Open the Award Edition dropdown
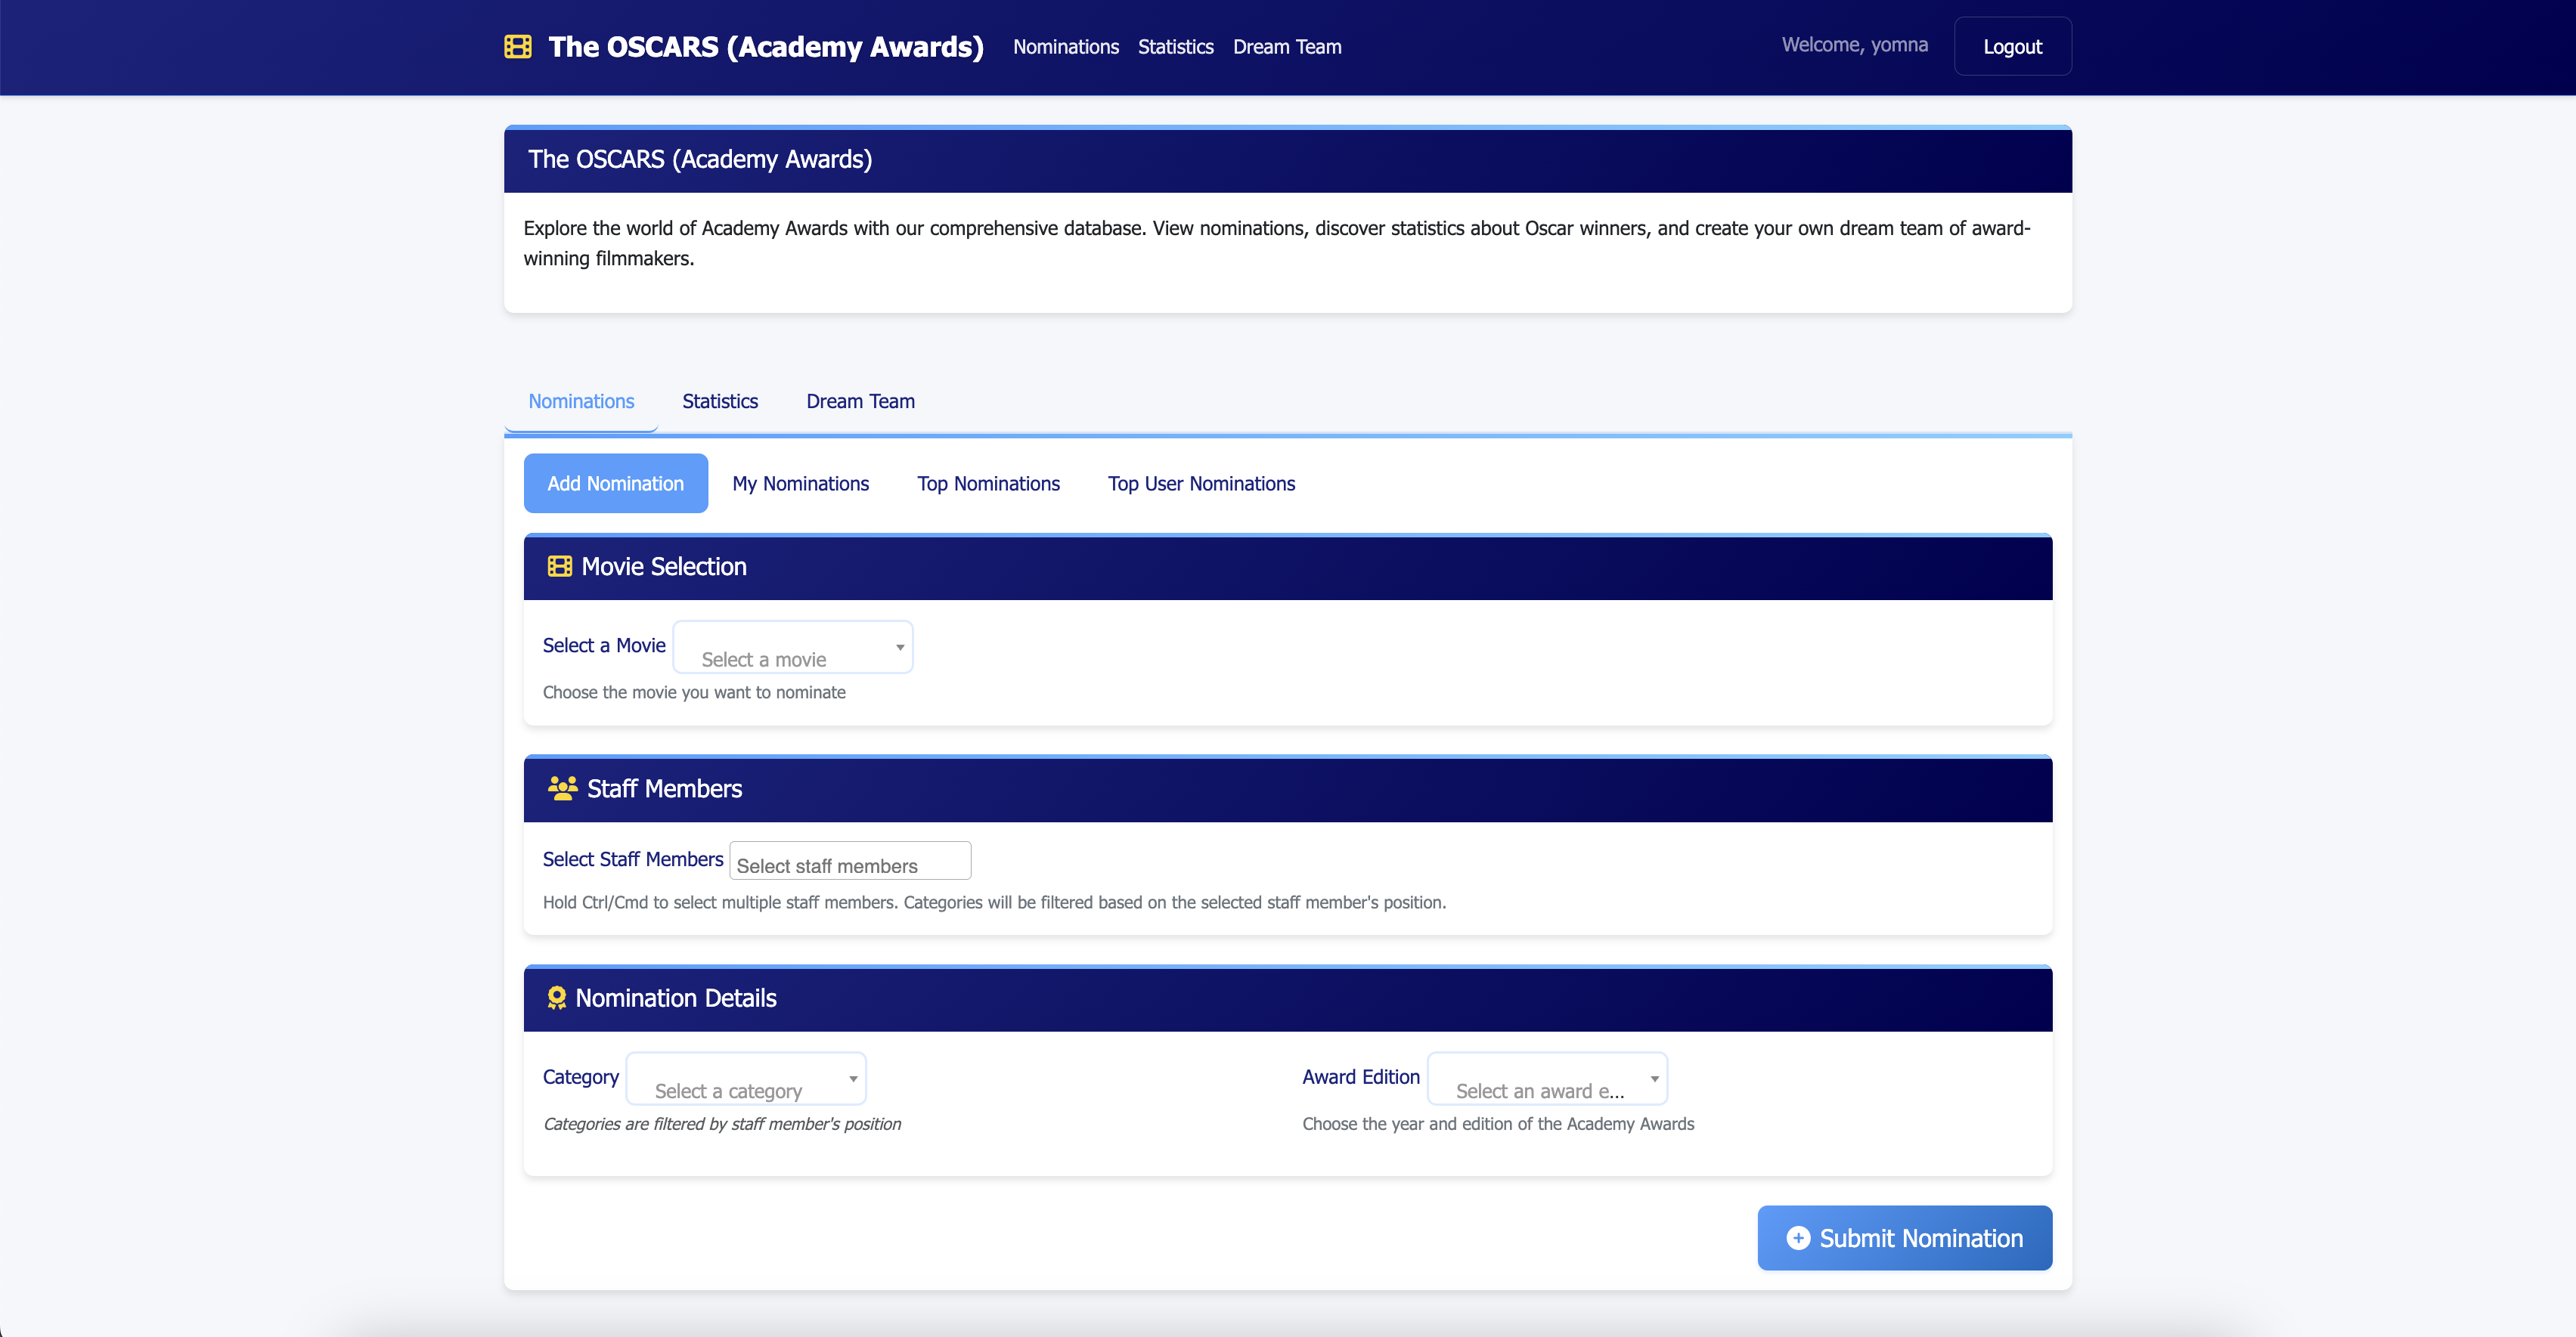Screen dimensions: 2576x1337 pos(1547,1079)
